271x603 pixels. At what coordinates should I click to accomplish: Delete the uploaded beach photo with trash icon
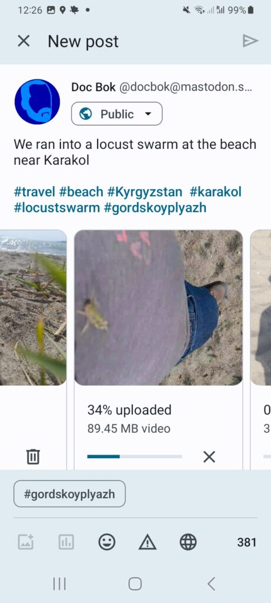coord(33,456)
